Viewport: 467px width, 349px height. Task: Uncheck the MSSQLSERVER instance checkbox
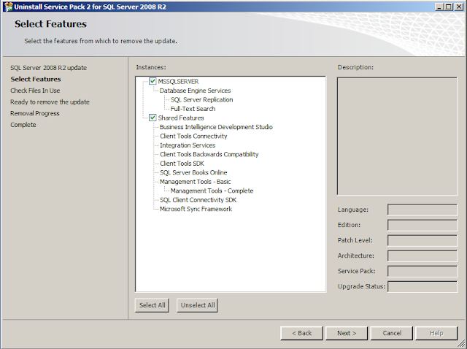click(x=153, y=81)
